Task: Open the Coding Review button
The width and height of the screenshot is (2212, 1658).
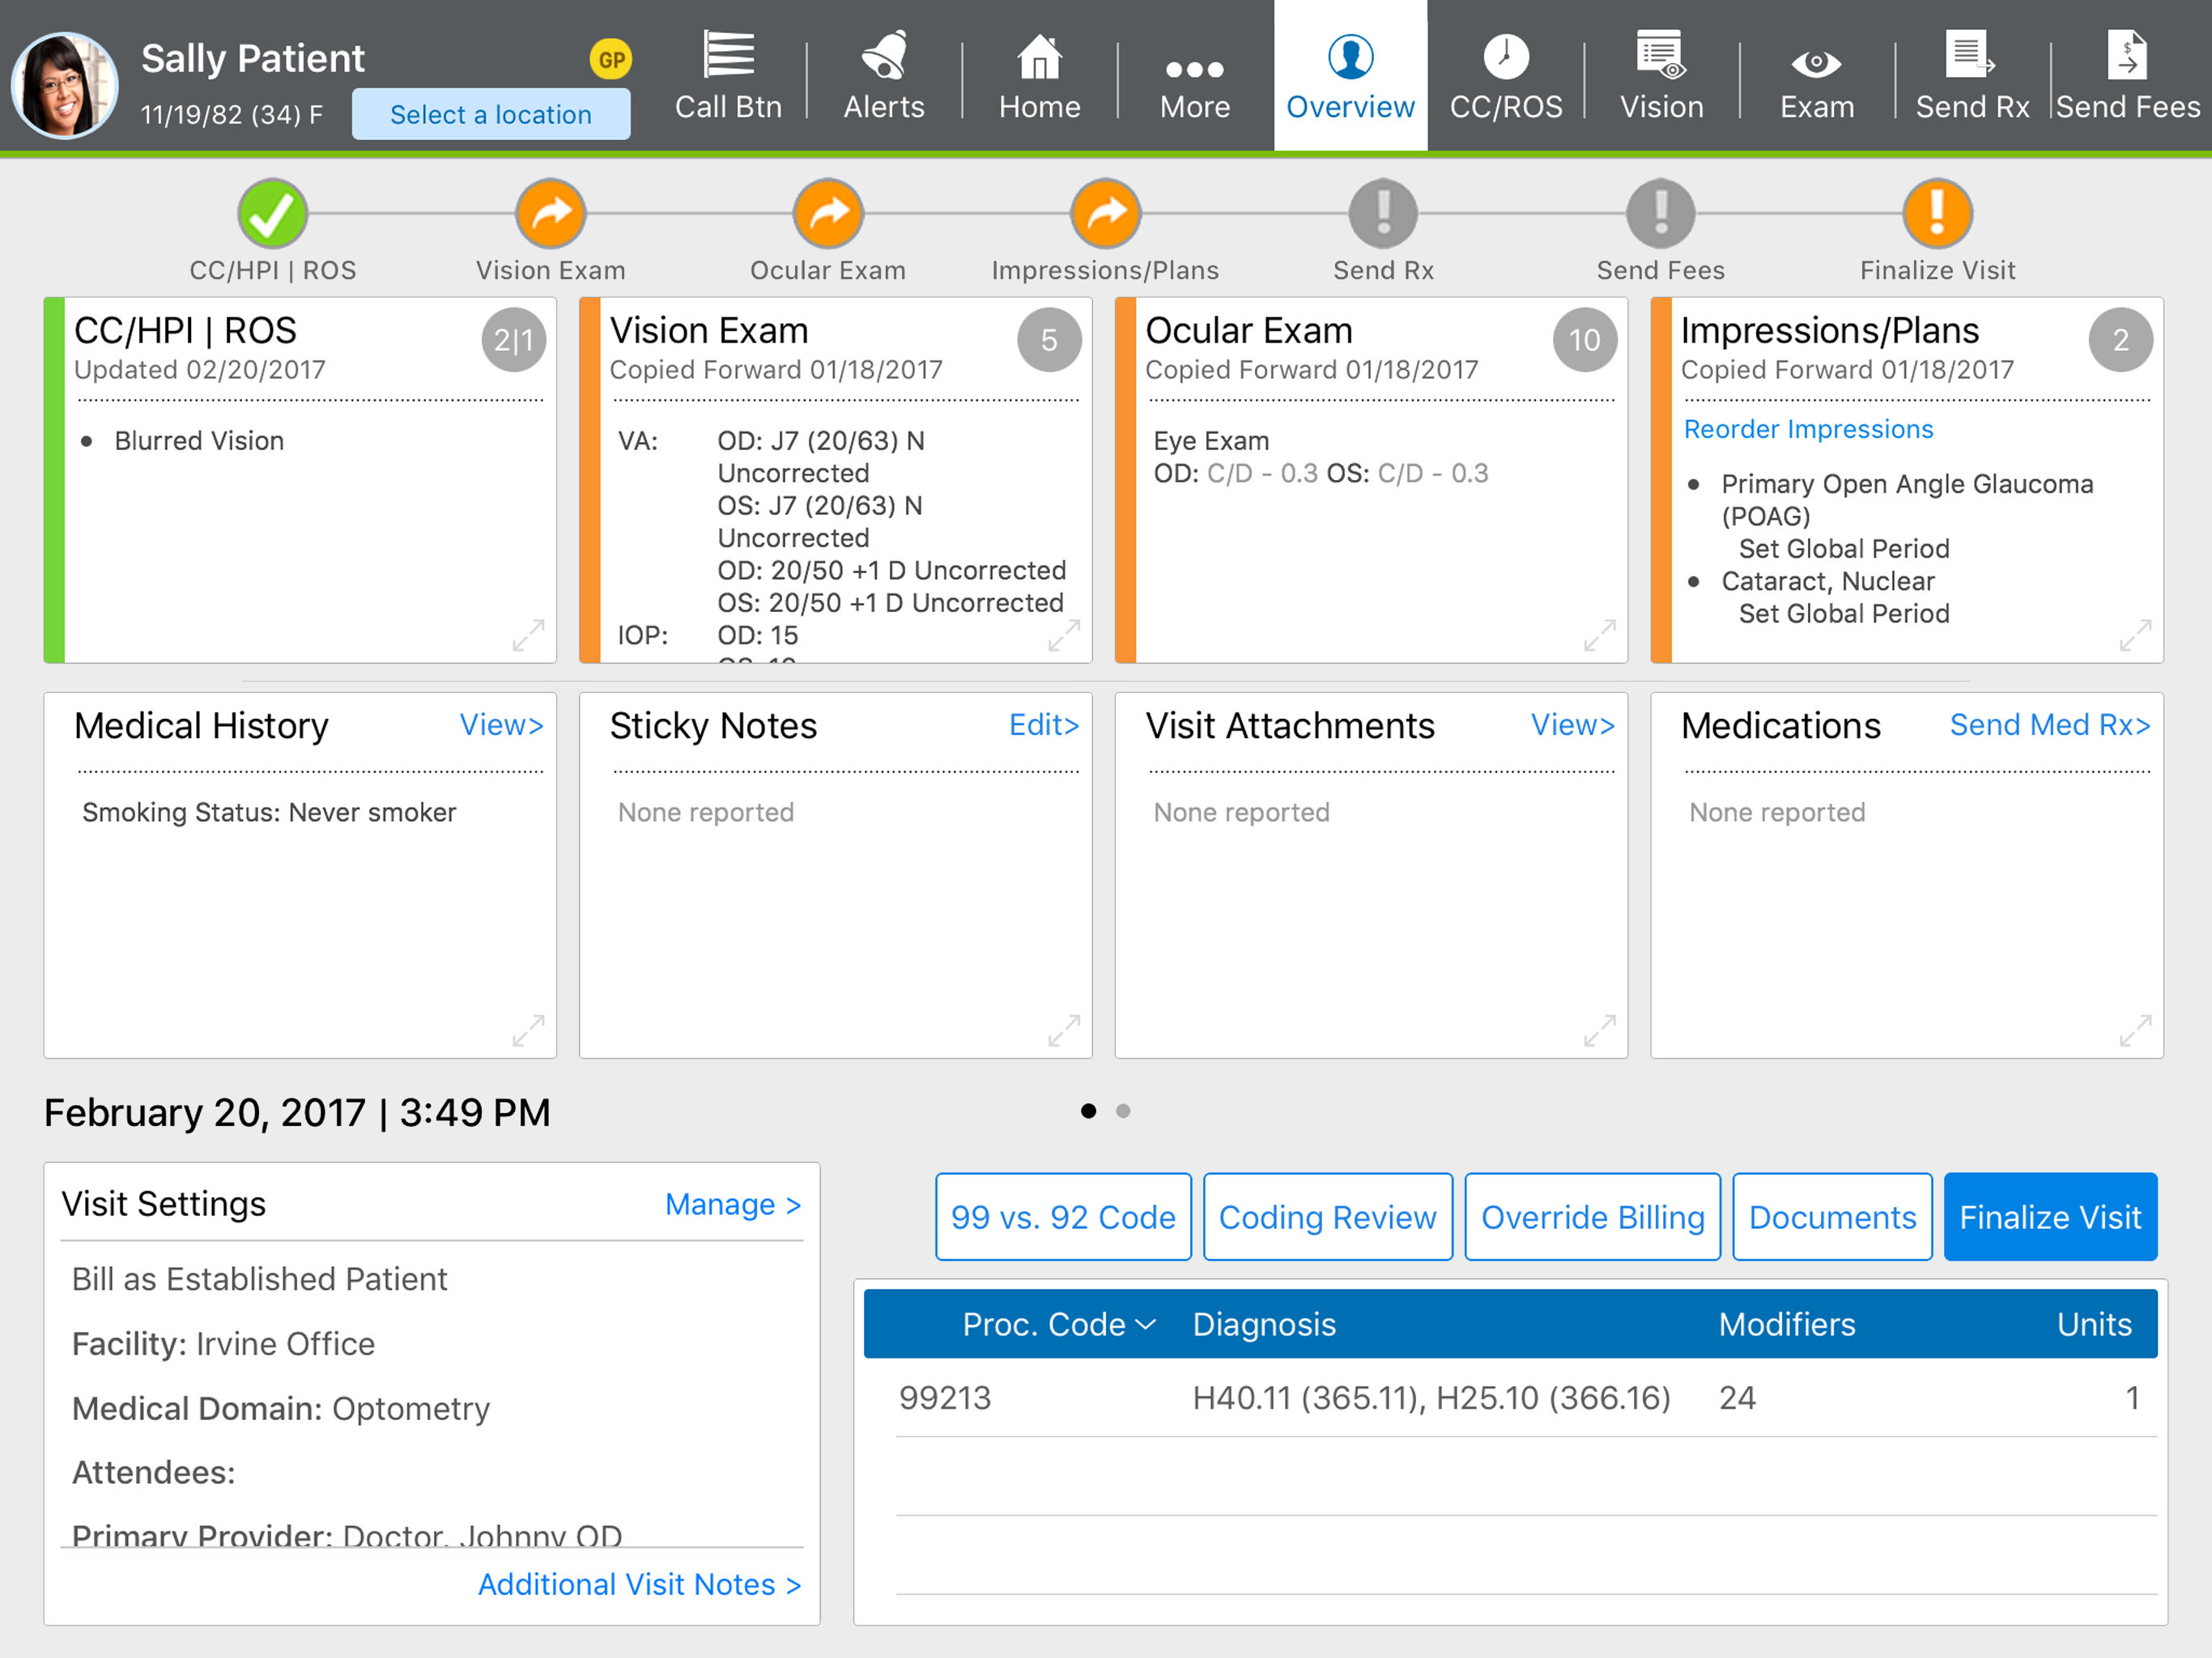Action: coord(1327,1217)
